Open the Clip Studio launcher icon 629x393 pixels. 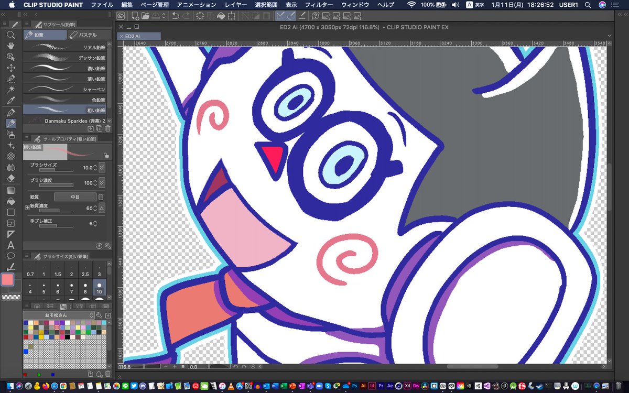pyautogui.click(x=121, y=16)
